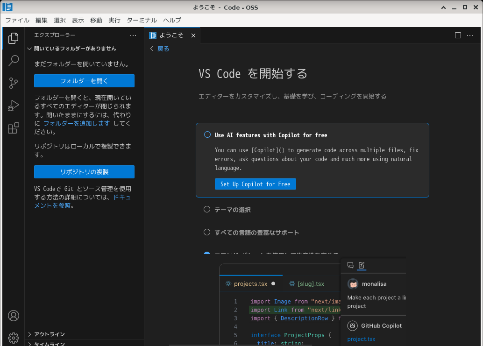Viewport: 483px width, 346px height.
Task: Click the split editor icon
Action: pos(458,35)
